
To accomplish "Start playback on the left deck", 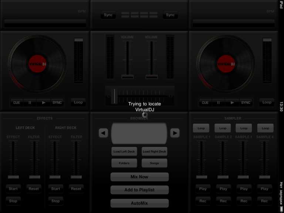I will pyautogui.click(x=44, y=103).
